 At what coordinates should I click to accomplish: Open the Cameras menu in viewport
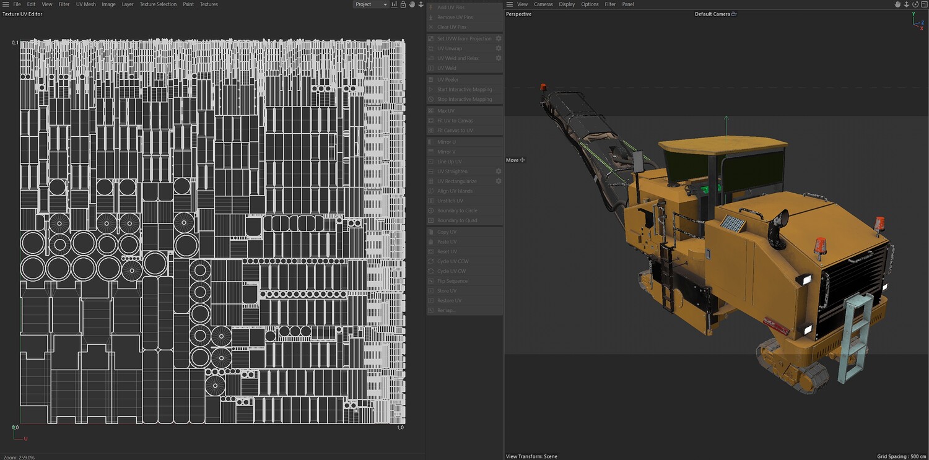(543, 4)
